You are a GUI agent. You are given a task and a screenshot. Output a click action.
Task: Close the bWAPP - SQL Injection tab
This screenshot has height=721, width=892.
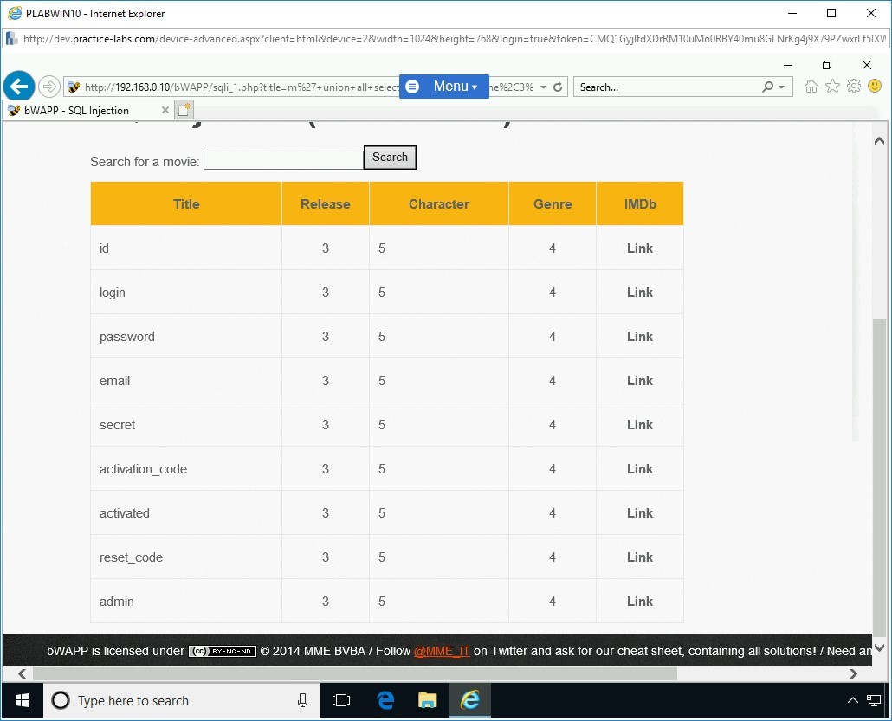(x=165, y=110)
